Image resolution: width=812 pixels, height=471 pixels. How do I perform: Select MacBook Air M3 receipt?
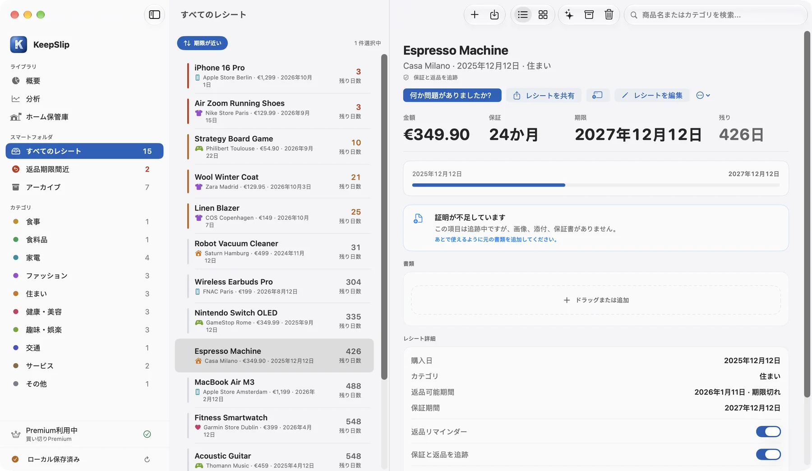[x=274, y=390]
